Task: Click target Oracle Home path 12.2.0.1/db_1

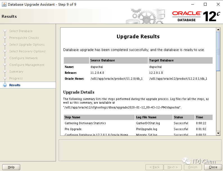Action: click(178, 79)
